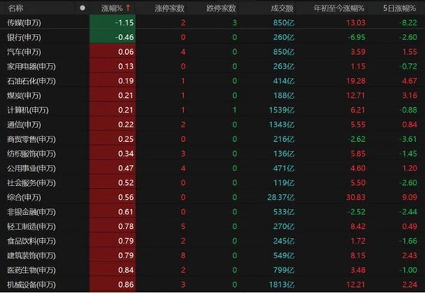Viewport: 425px width, 293px height.
Task: Sort by 涨停家数 column header
Action: (170, 8)
